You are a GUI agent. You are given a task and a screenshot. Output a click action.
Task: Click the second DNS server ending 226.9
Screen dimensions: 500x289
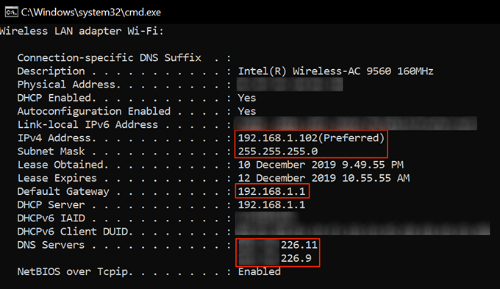tap(275, 258)
